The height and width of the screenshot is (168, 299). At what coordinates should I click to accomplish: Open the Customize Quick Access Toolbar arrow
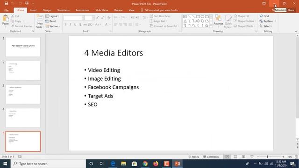33,4
